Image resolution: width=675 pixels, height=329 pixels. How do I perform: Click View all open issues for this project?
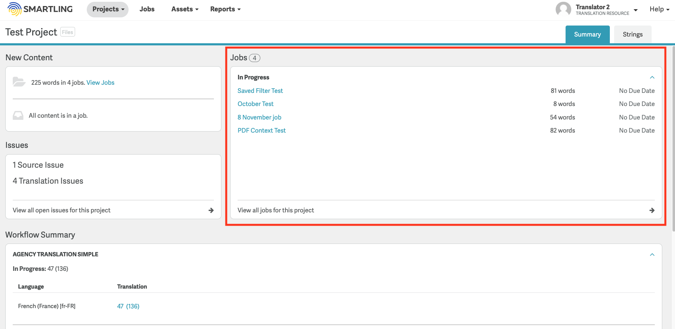62,210
